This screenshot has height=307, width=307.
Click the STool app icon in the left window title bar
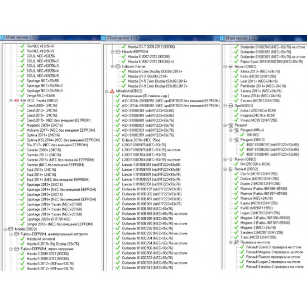click(x=3, y=37)
